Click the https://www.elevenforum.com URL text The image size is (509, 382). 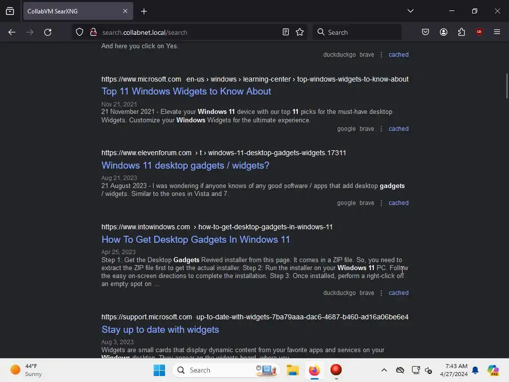146,153
